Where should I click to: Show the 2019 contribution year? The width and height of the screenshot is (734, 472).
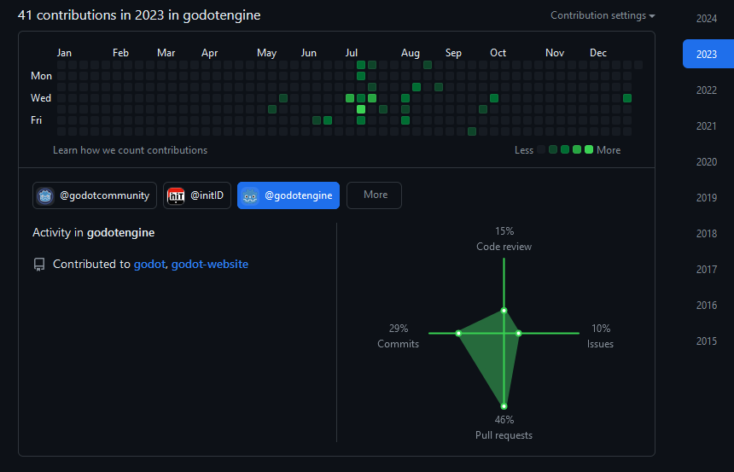pos(707,198)
